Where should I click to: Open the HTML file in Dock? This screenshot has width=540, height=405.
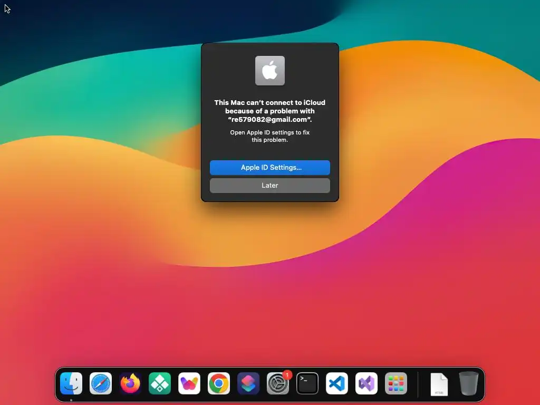(439, 384)
